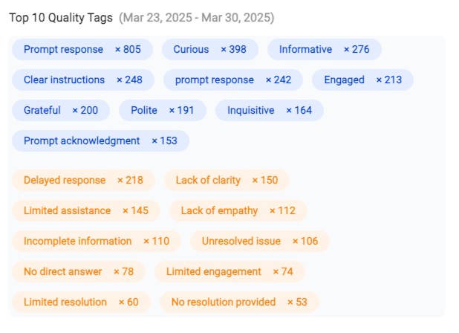The height and width of the screenshot is (333, 459).
Task: Click the Polite quality tag
Action: 163,111
